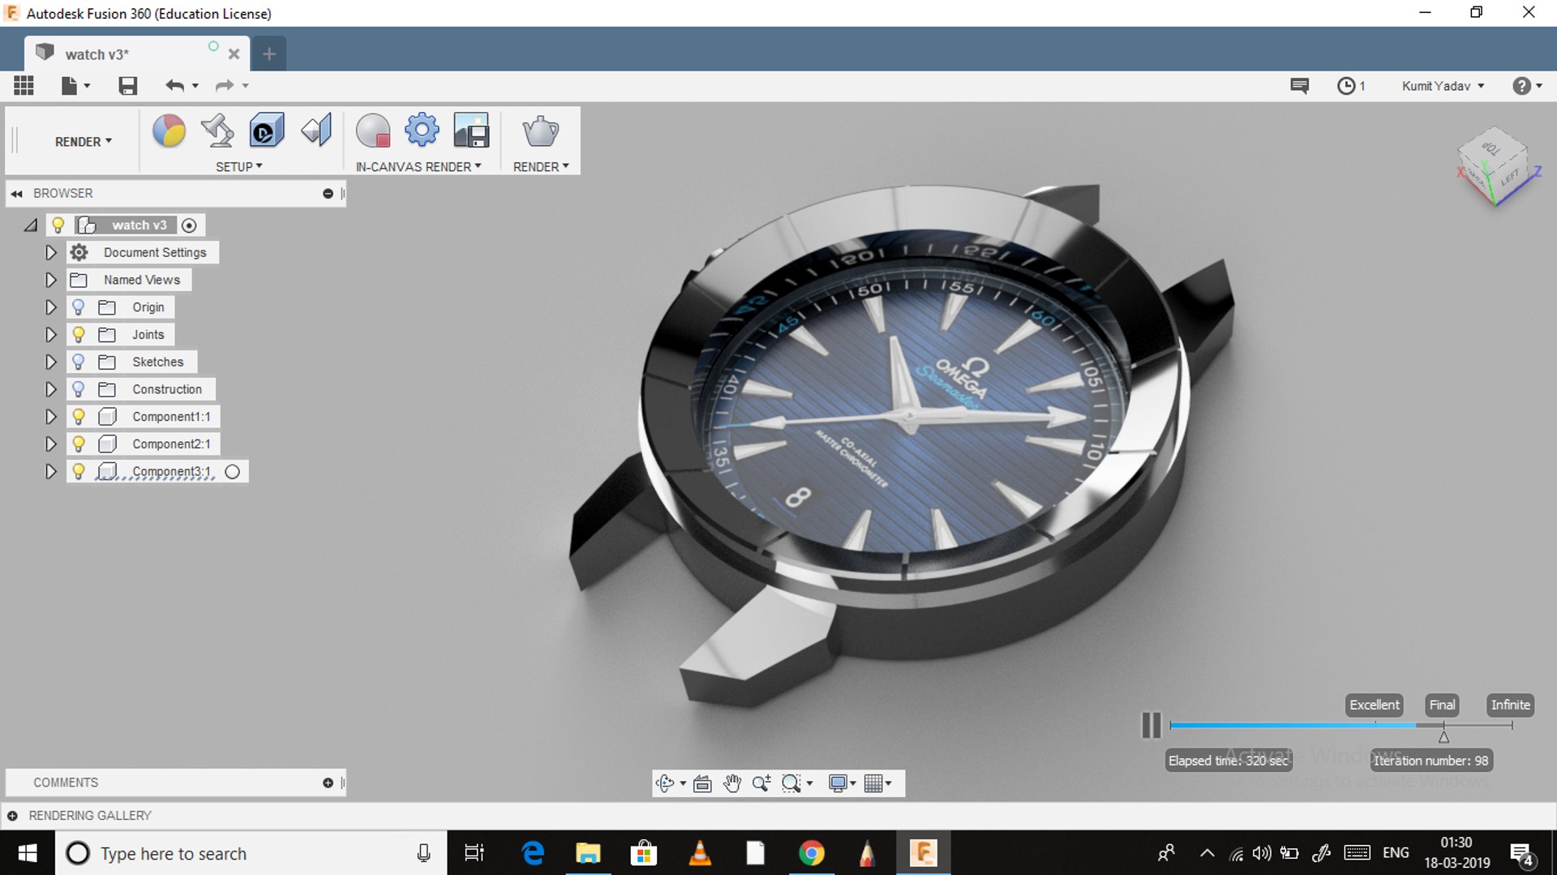Expand the Construction folder
This screenshot has height=875, width=1557.
[50, 389]
